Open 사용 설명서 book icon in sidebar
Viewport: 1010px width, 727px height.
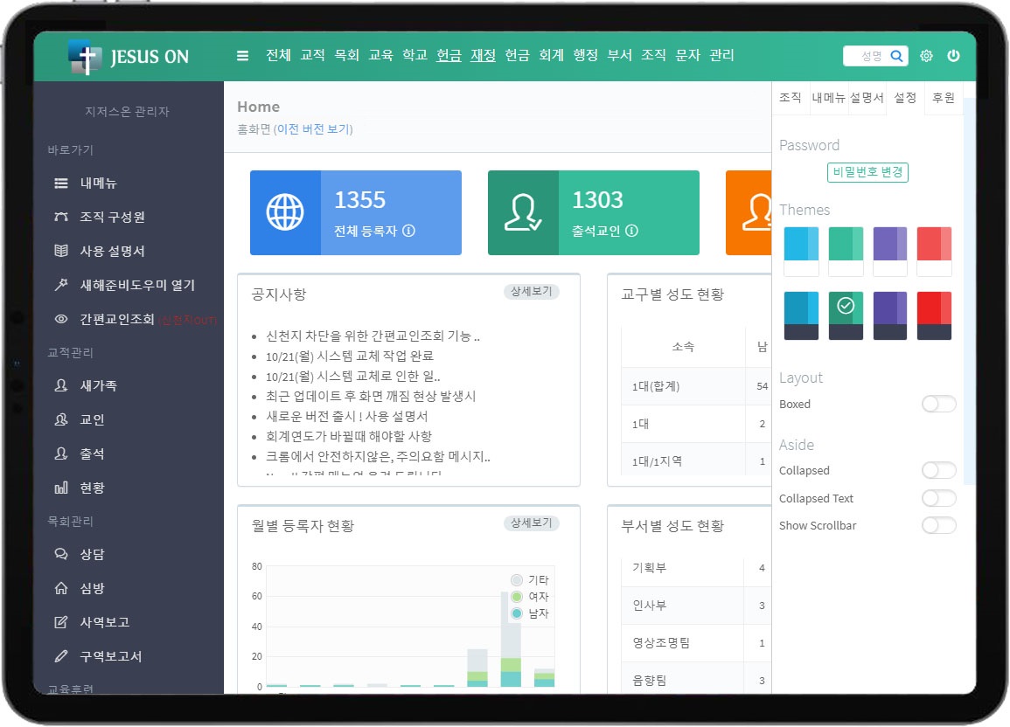(x=61, y=251)
